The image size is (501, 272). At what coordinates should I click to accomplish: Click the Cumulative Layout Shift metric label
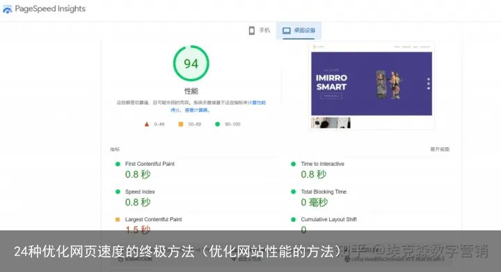328,219
